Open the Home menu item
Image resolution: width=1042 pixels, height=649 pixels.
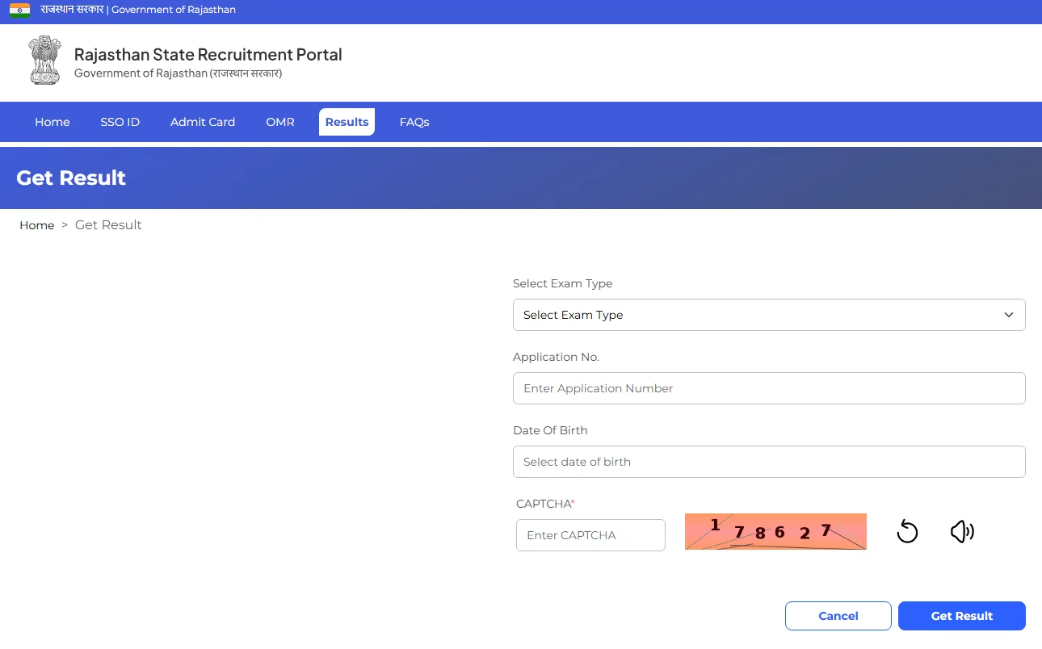click(x=53, y=122)
